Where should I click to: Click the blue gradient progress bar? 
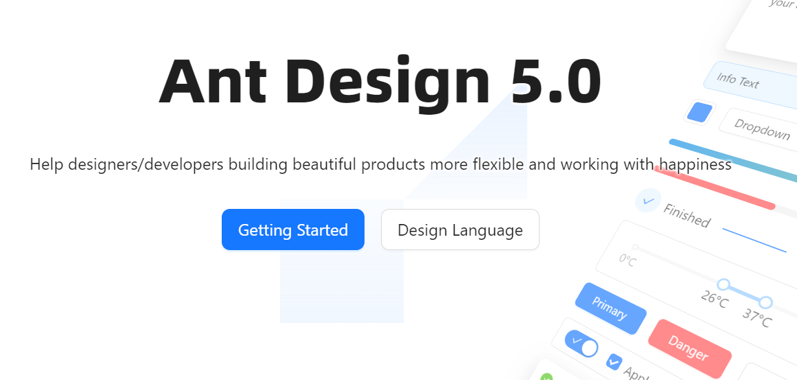coord(733,160)
